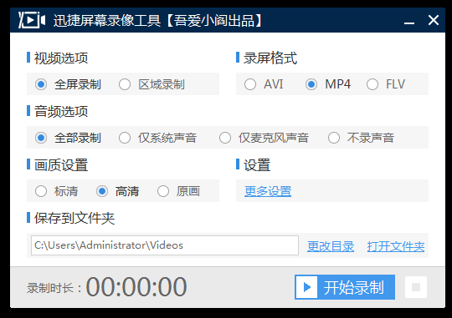The height and width of the screenshot is (318, 452).
Task: Select 仅麦克风声音 microphone only
Action: coord(264,138)
